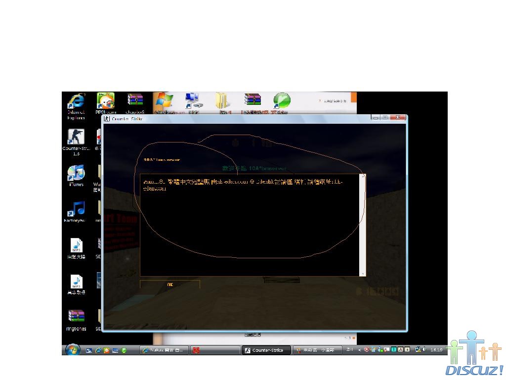Viewport: 506px width, 380px height.
Task: Minimize the Counter-Strike window
Action: point(376,118)
